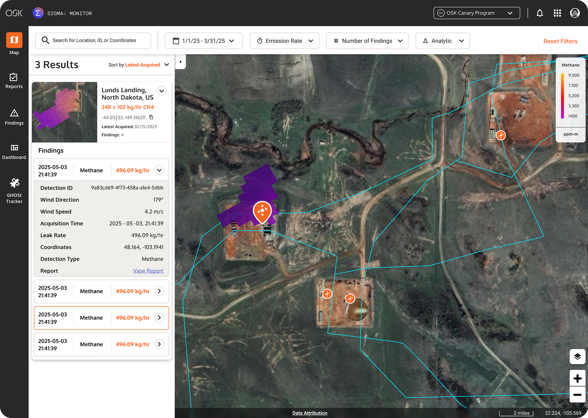The height and width of the screenshot is (418, 588).
Task: Open GHOSt Tracker in the sidebar
Action: [x=14, y=191]
